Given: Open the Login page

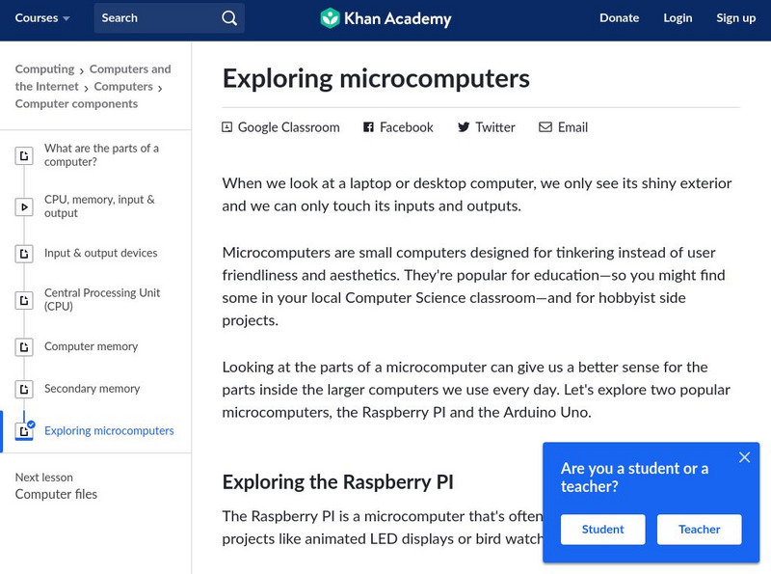Looking at the screenshot, I should click(x=678, y=17).
